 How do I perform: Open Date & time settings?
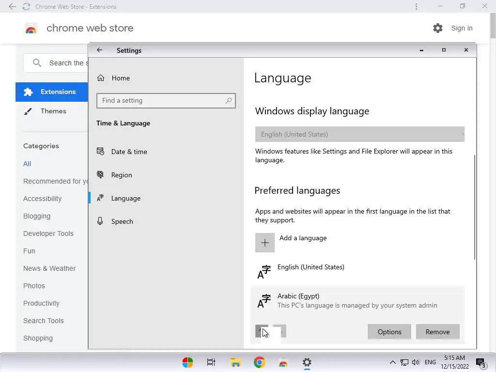click(122, 152)
